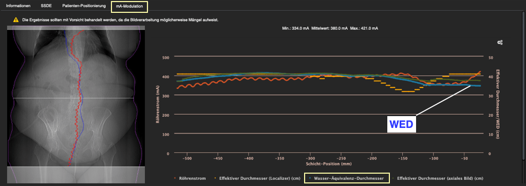Open chart settings gear icon
The image size is (526, 186).
(x=500, y=42)
